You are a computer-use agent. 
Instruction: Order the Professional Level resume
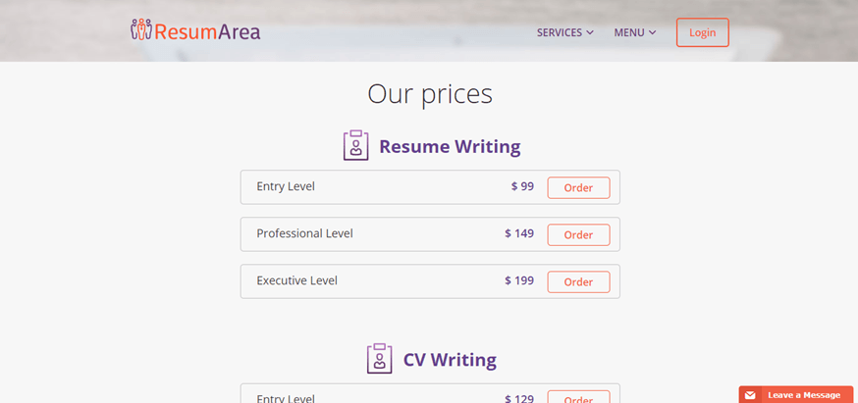click(x=578, y=234)
